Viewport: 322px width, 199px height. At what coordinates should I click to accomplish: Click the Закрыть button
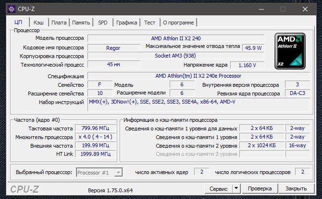click(x=296, y=188)
